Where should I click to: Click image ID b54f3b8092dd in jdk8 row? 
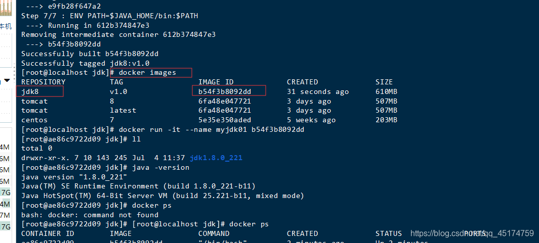(x=225, y=91)
